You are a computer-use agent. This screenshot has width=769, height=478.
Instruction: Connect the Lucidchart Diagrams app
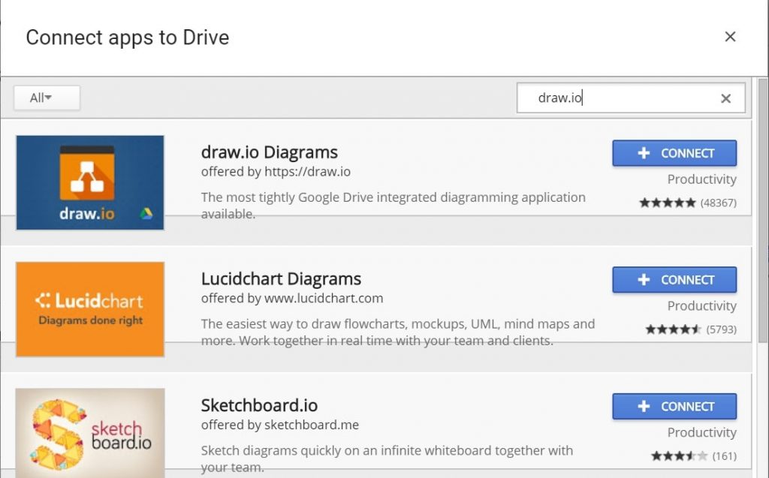coord(674,280)
